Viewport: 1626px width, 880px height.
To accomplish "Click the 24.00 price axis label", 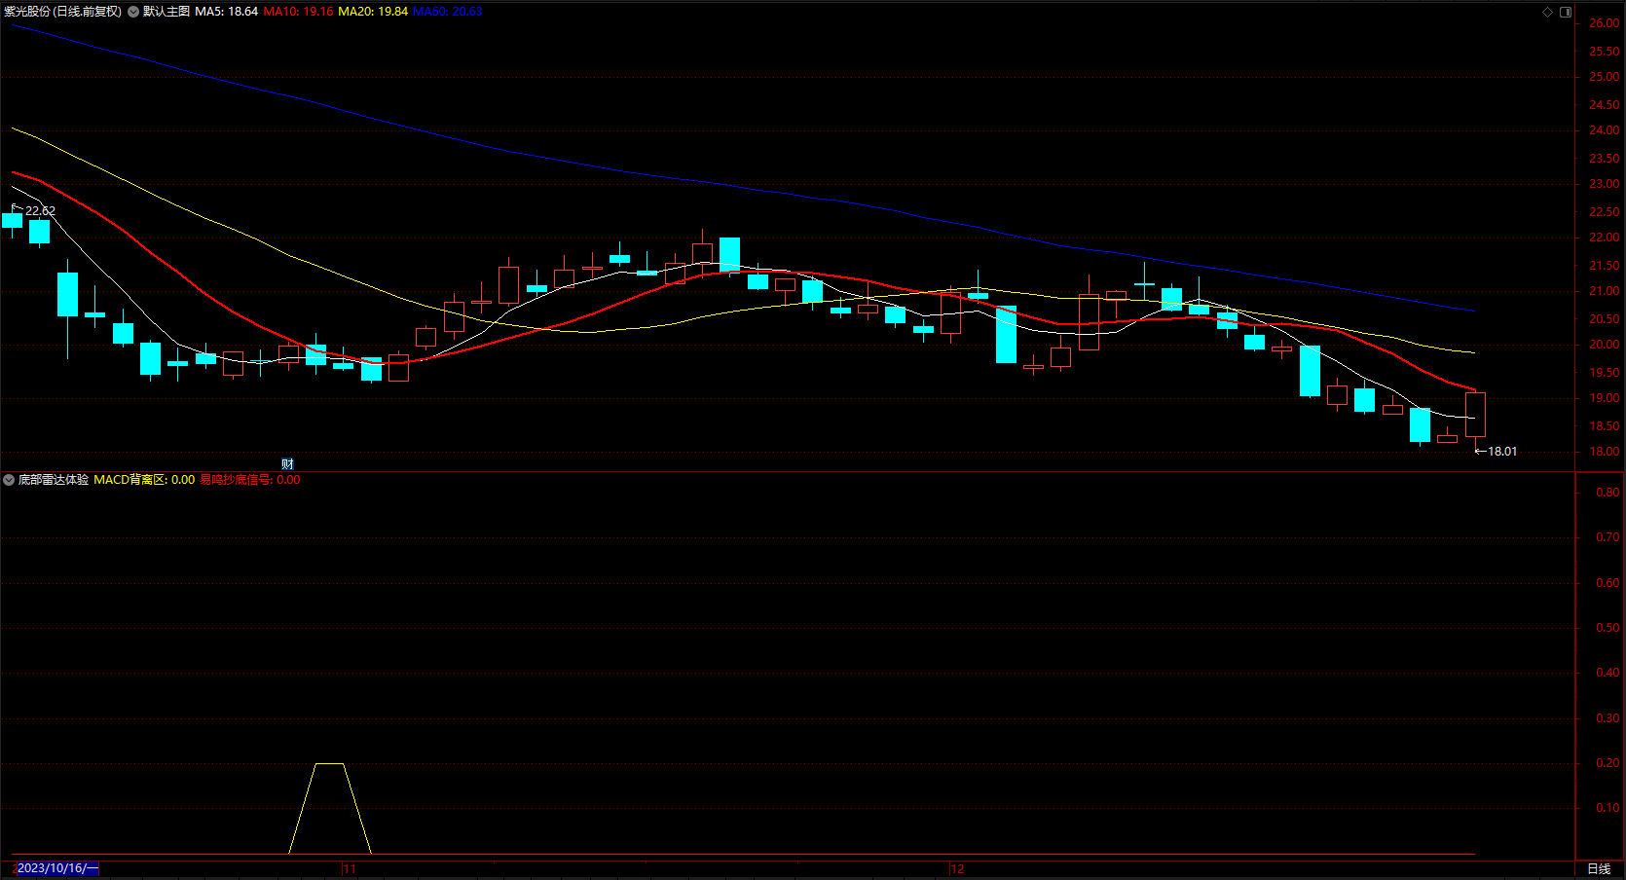I will (1605, 130).
